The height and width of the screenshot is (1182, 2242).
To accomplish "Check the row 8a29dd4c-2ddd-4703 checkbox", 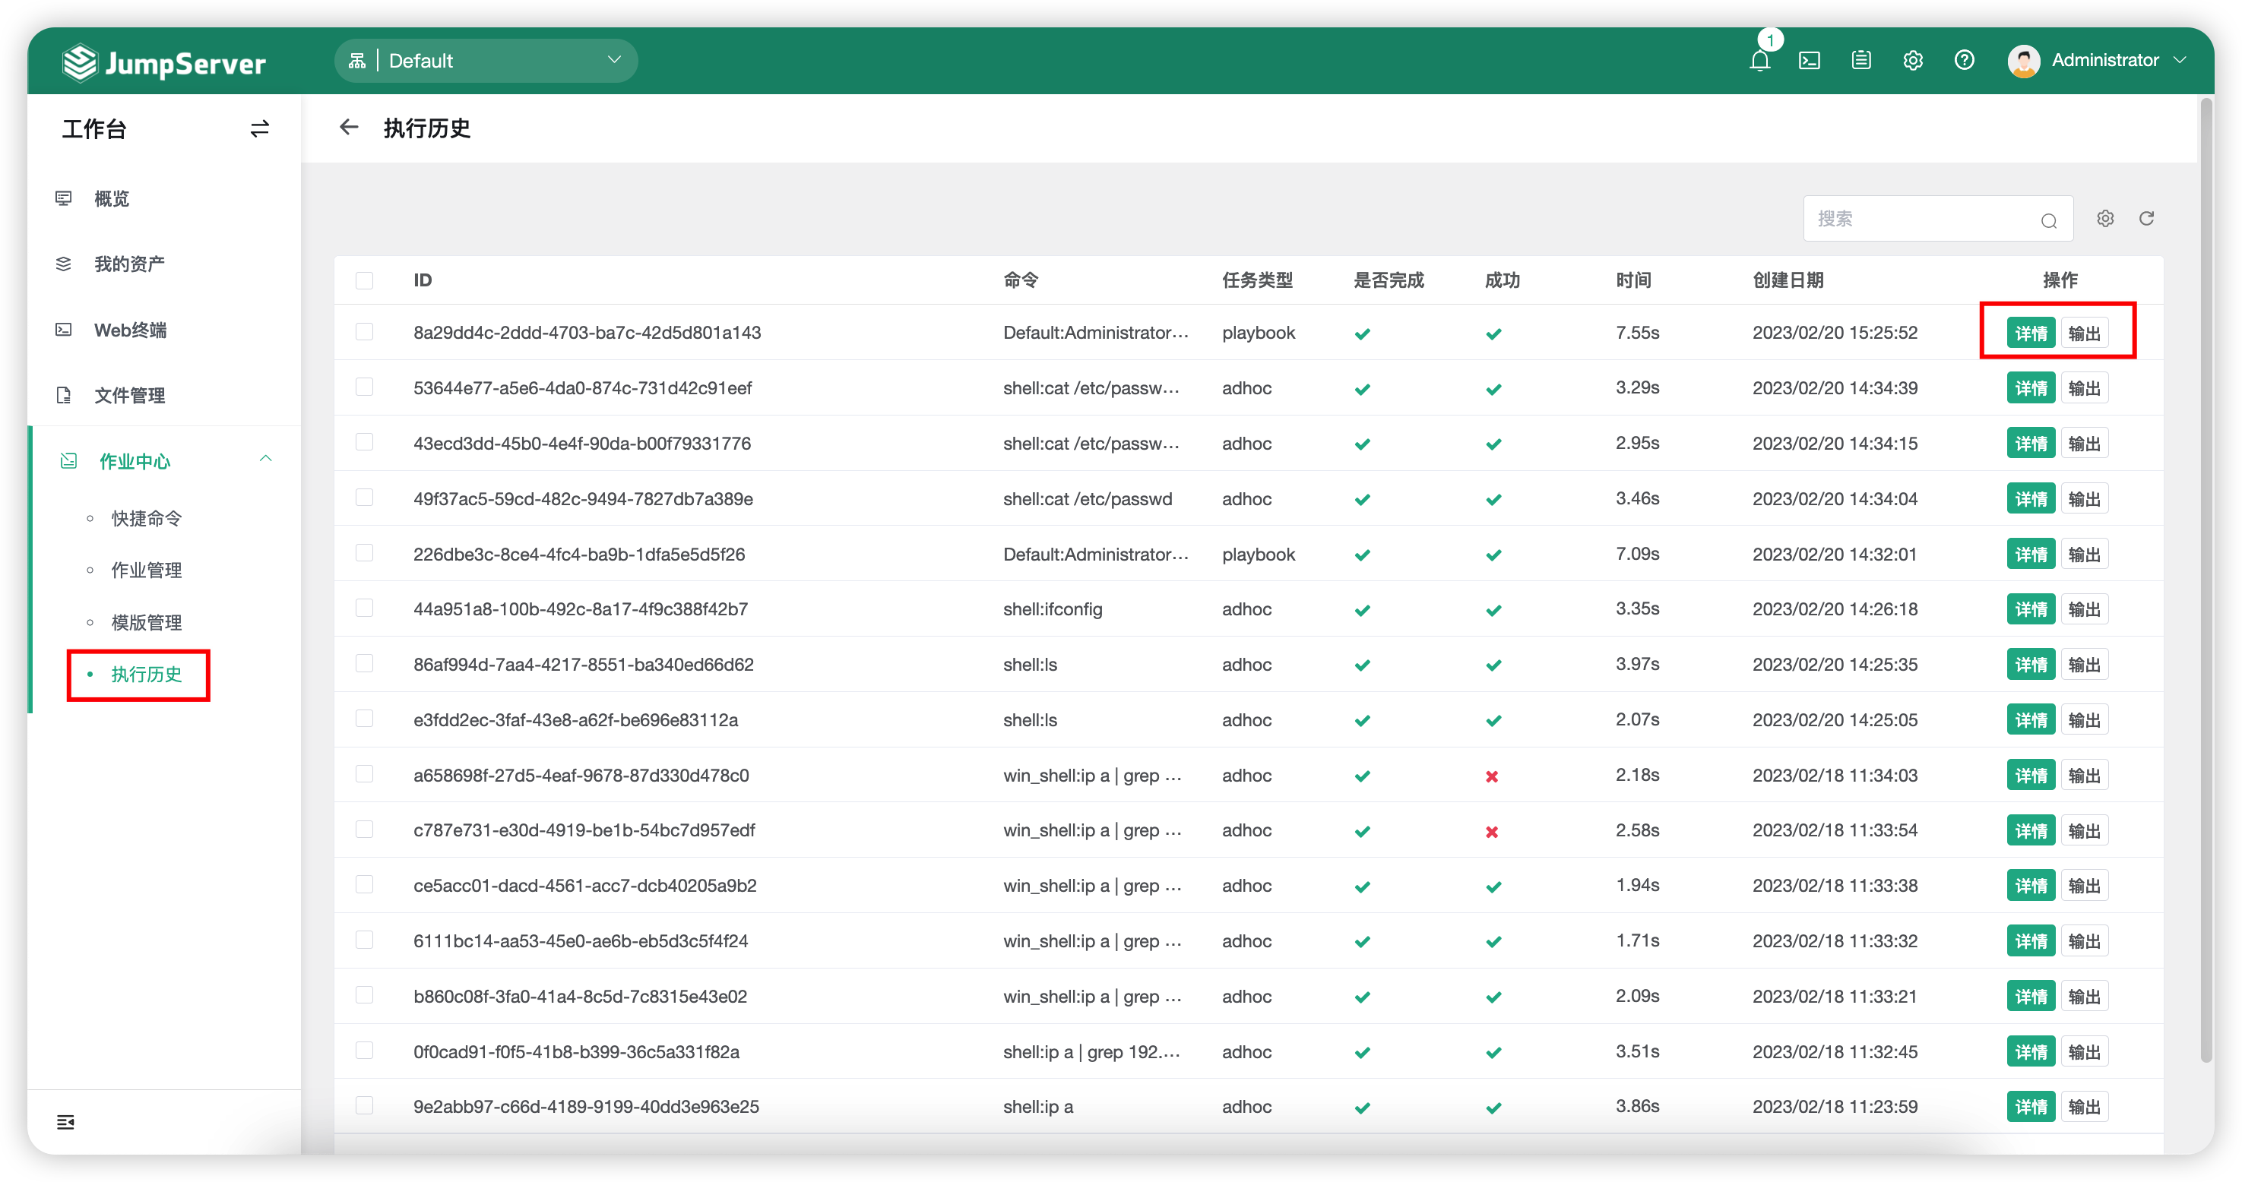I will point(365,332).
